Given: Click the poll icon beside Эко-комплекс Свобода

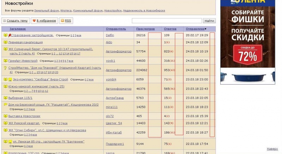Looking at the screenshot, I should click(10, 80).
